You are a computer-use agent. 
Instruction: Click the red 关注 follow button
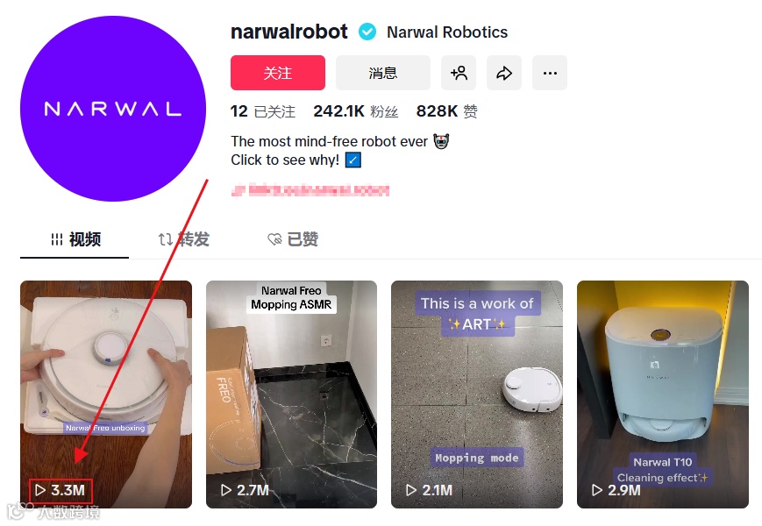pos(277,73)
